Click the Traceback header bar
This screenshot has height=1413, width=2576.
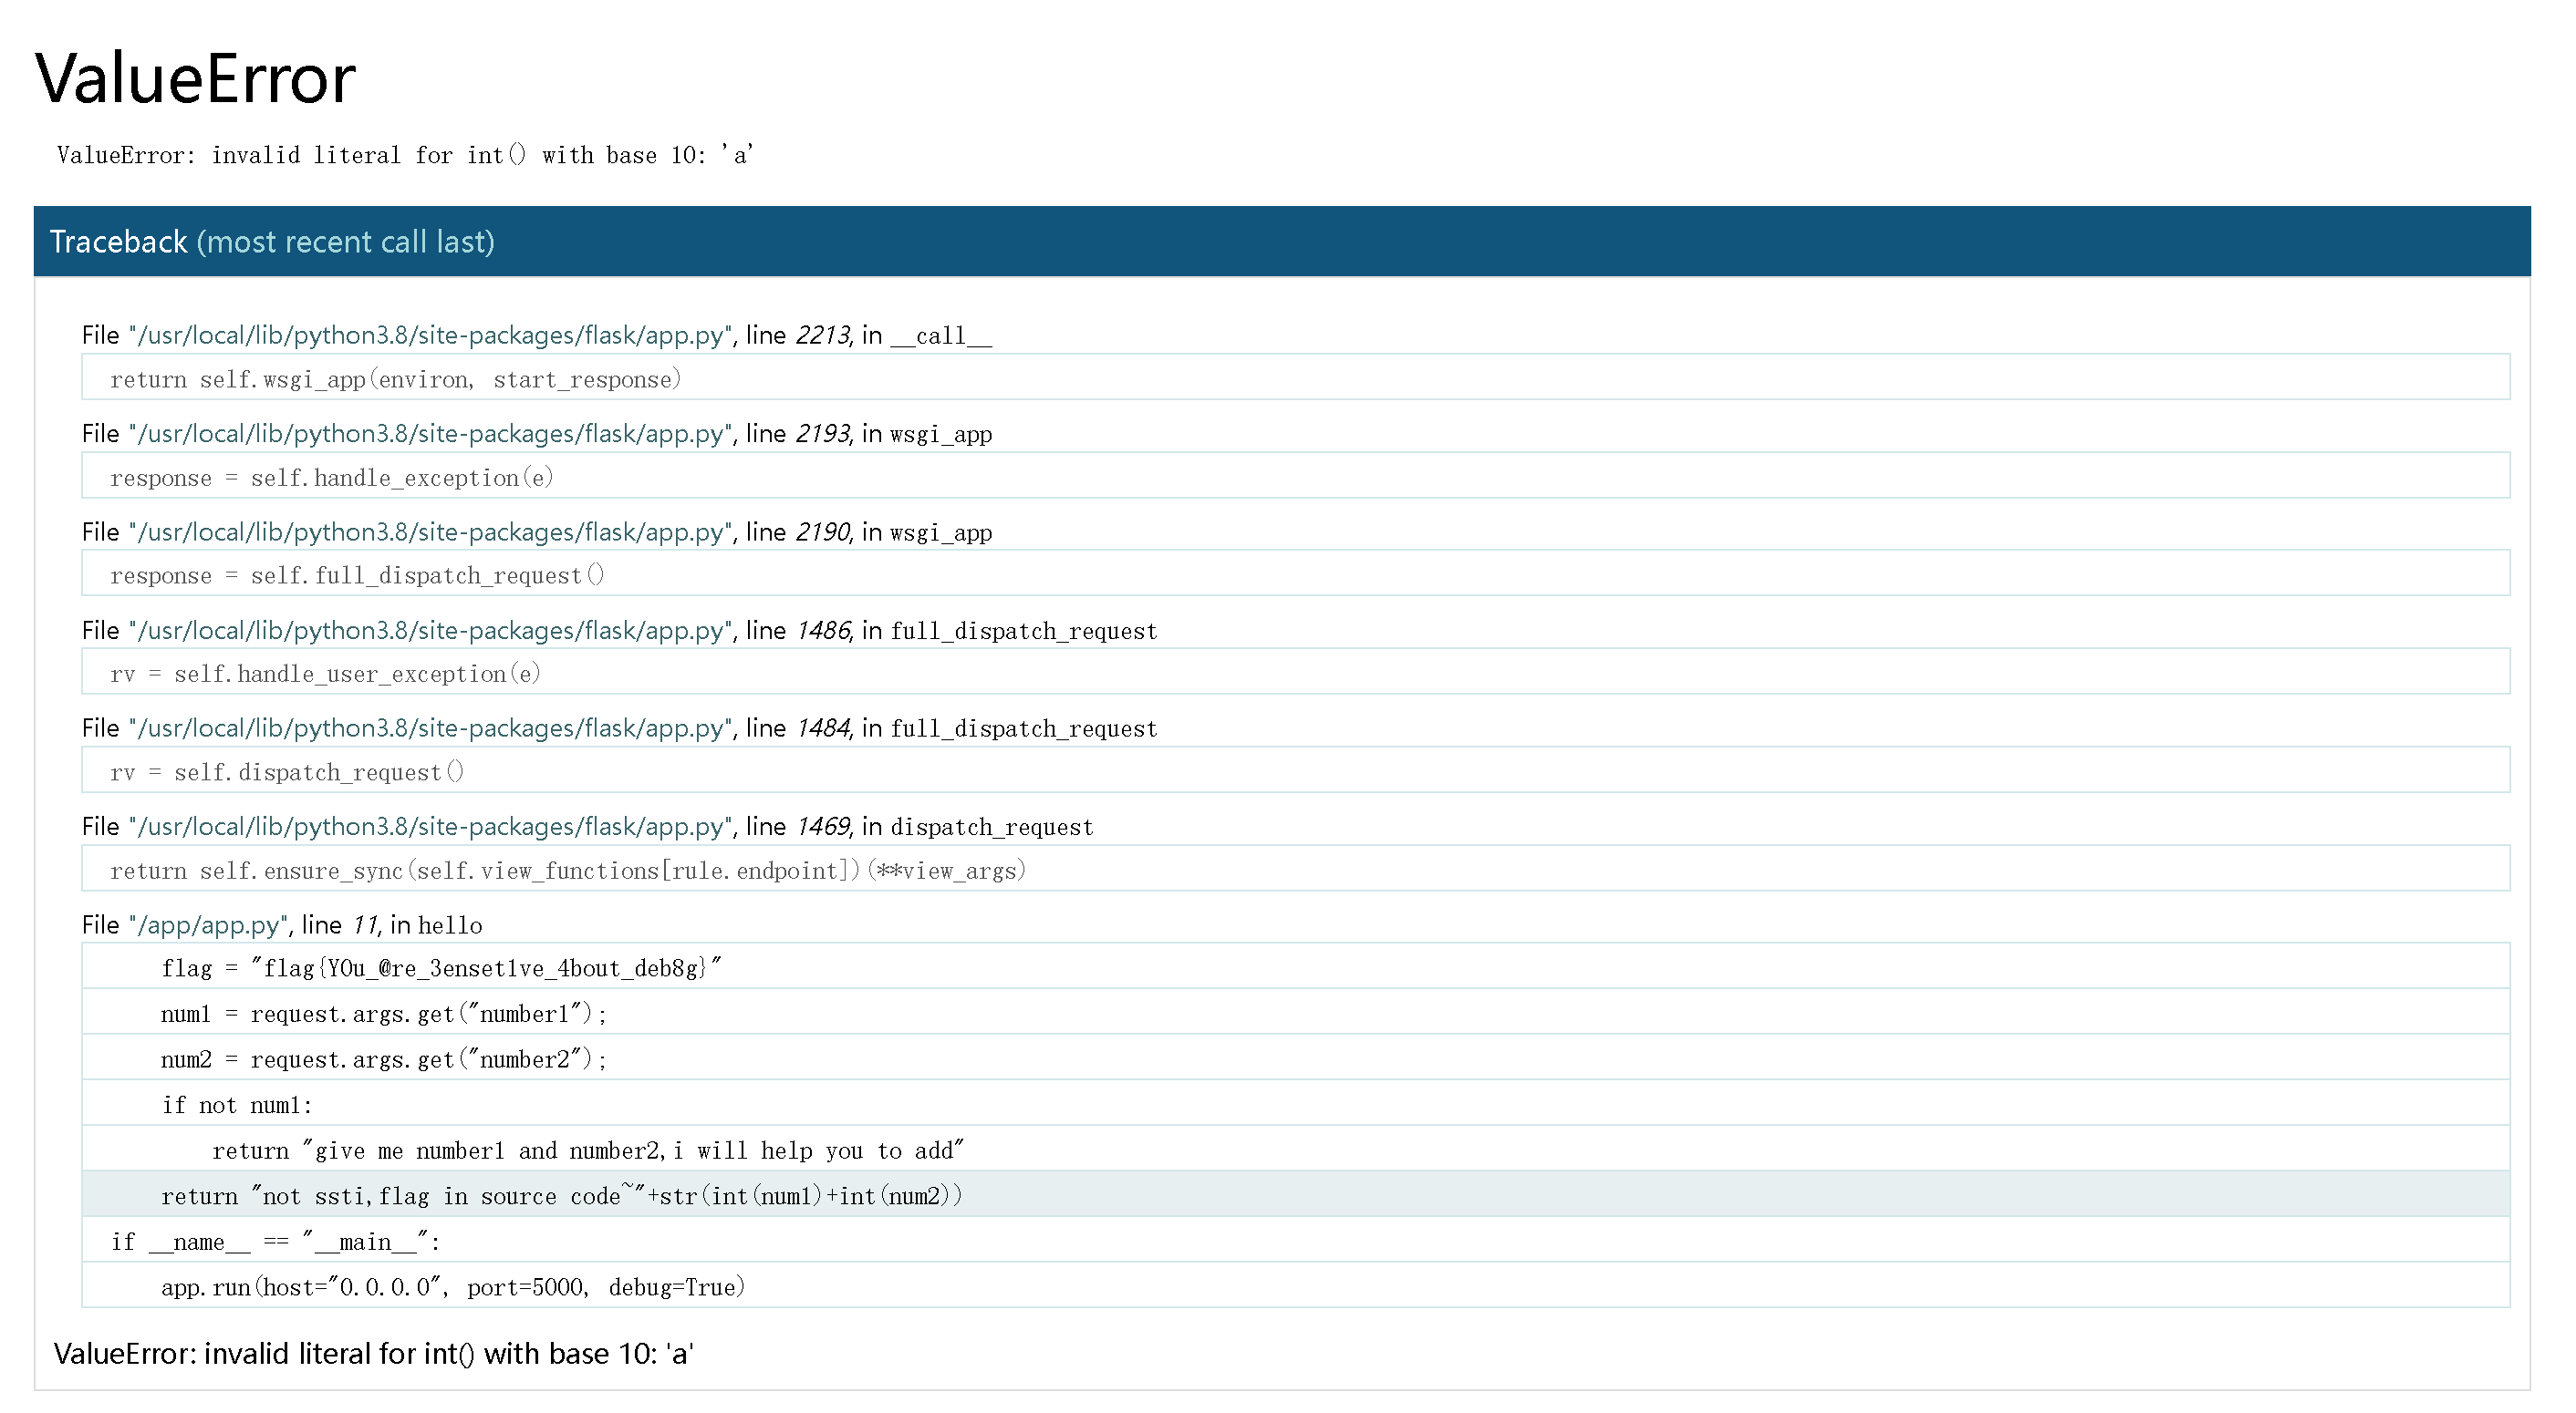[x=1281, y=242]
